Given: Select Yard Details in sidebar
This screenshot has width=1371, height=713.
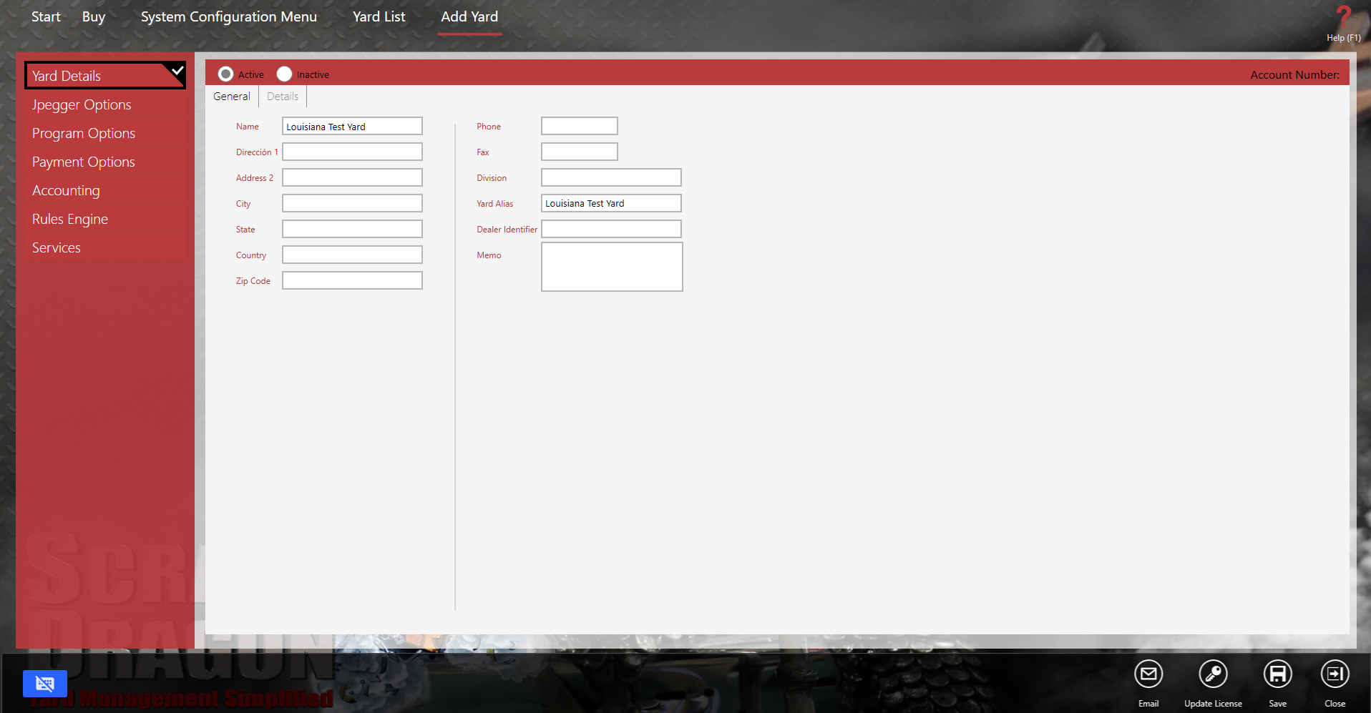Looking at the screenshot, I should (105, 76).
